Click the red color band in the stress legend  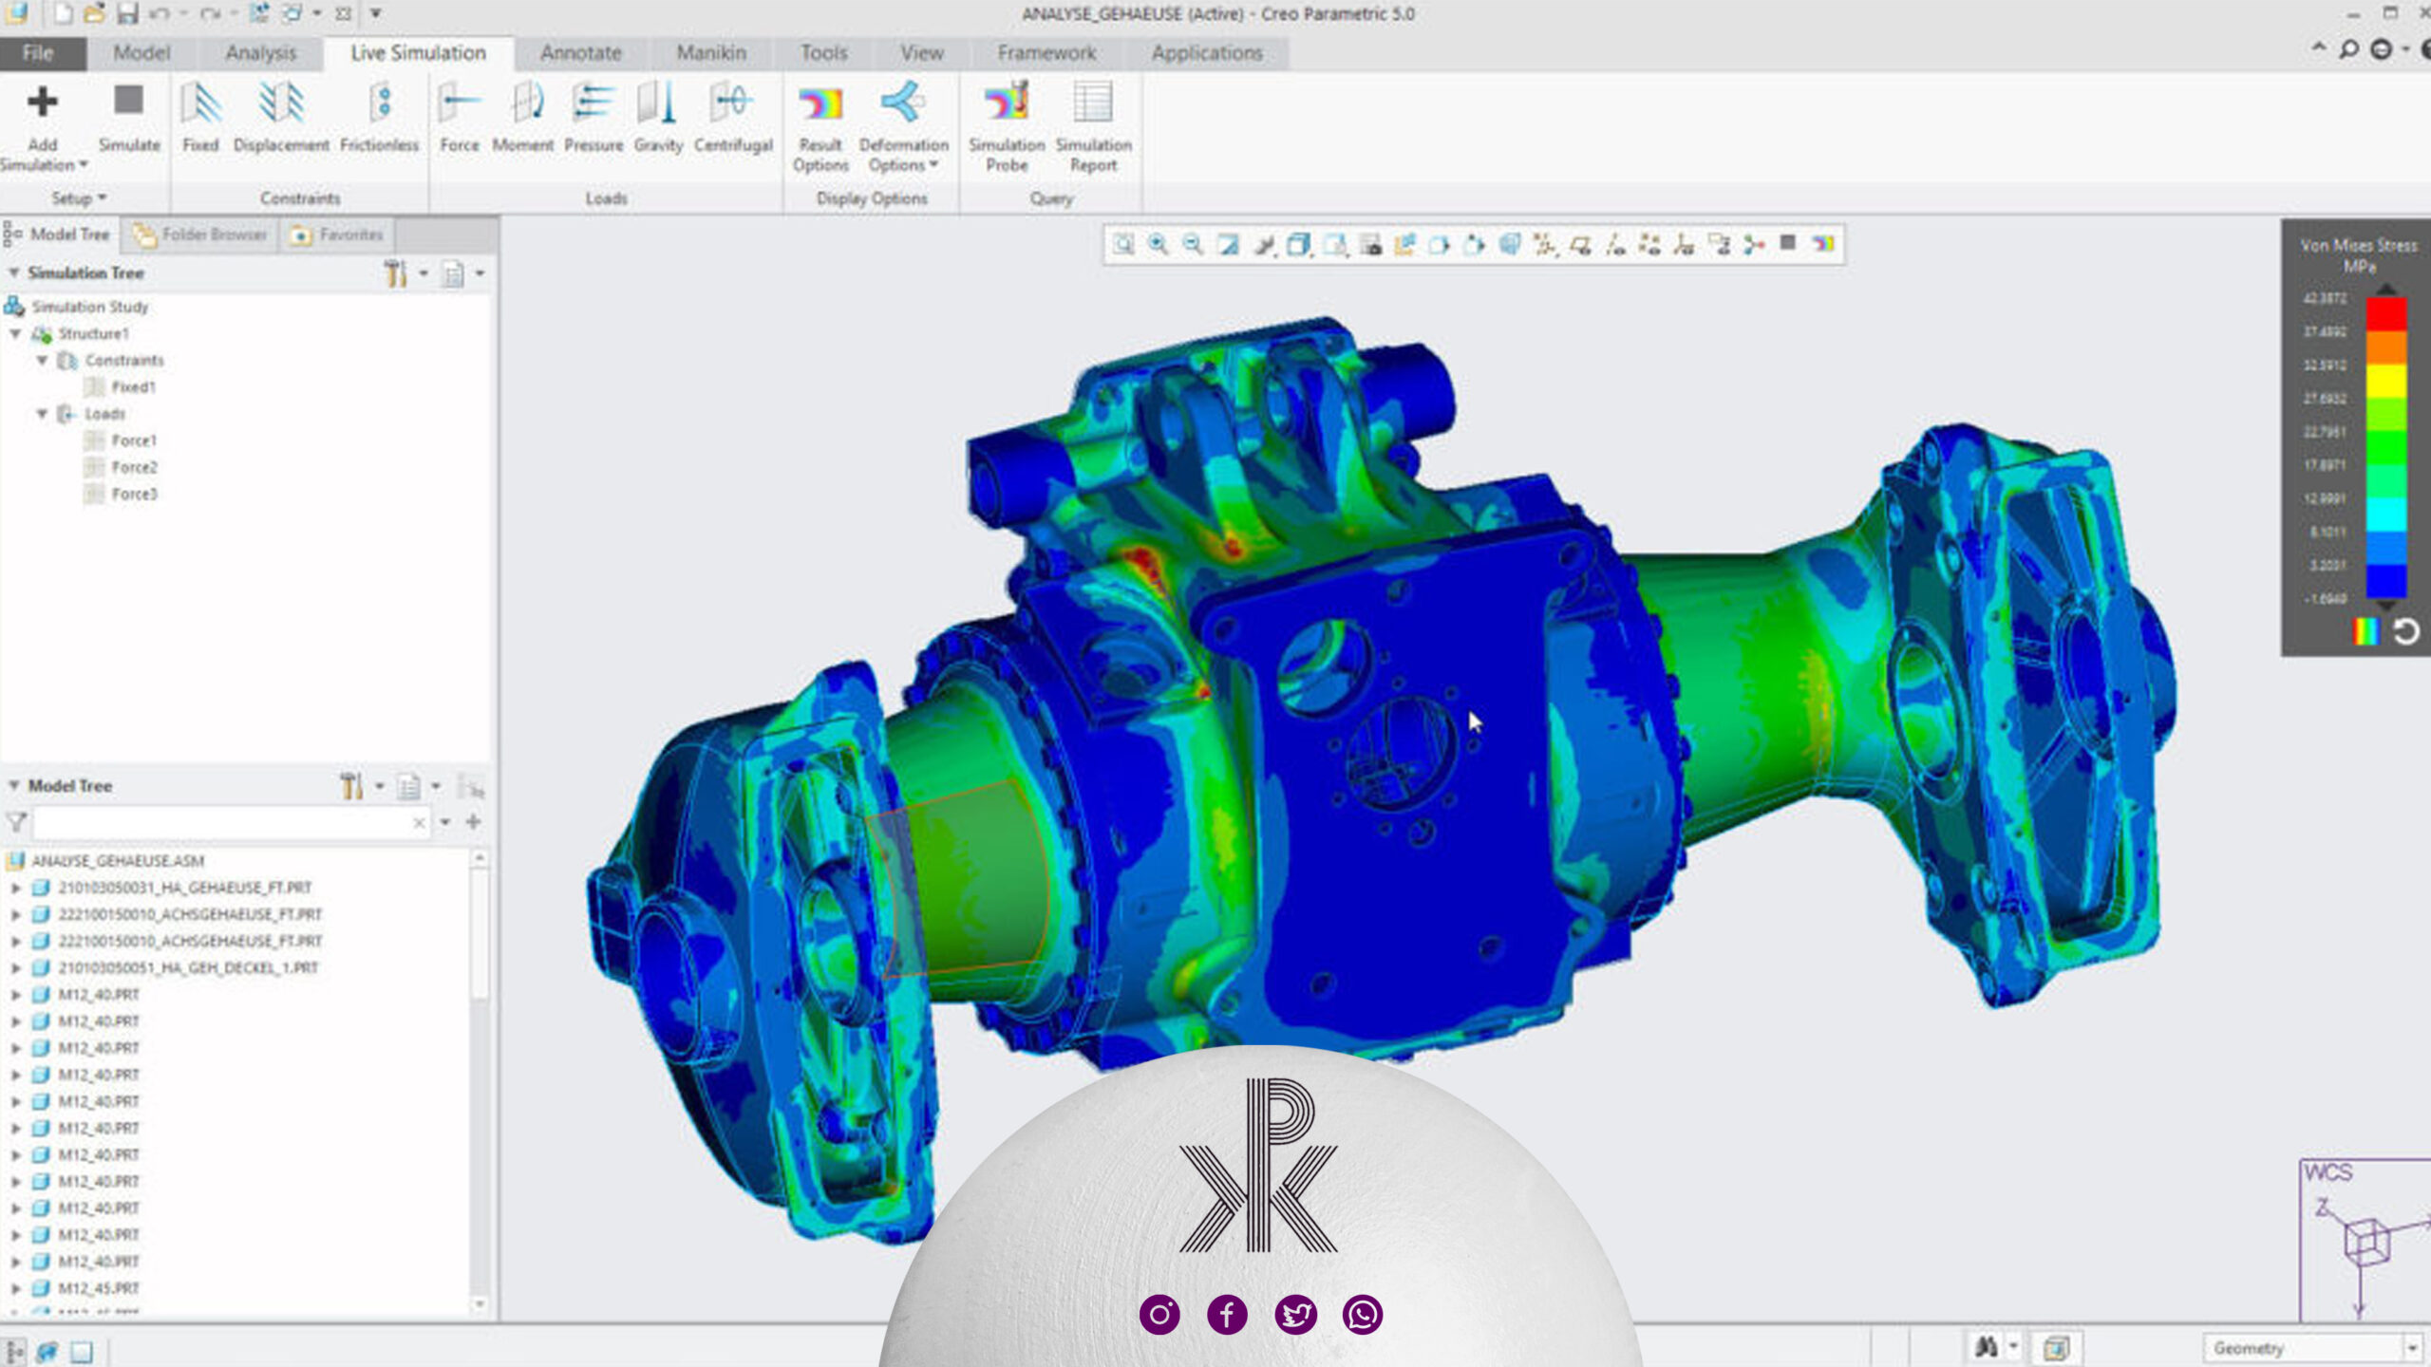(2384, 313)
